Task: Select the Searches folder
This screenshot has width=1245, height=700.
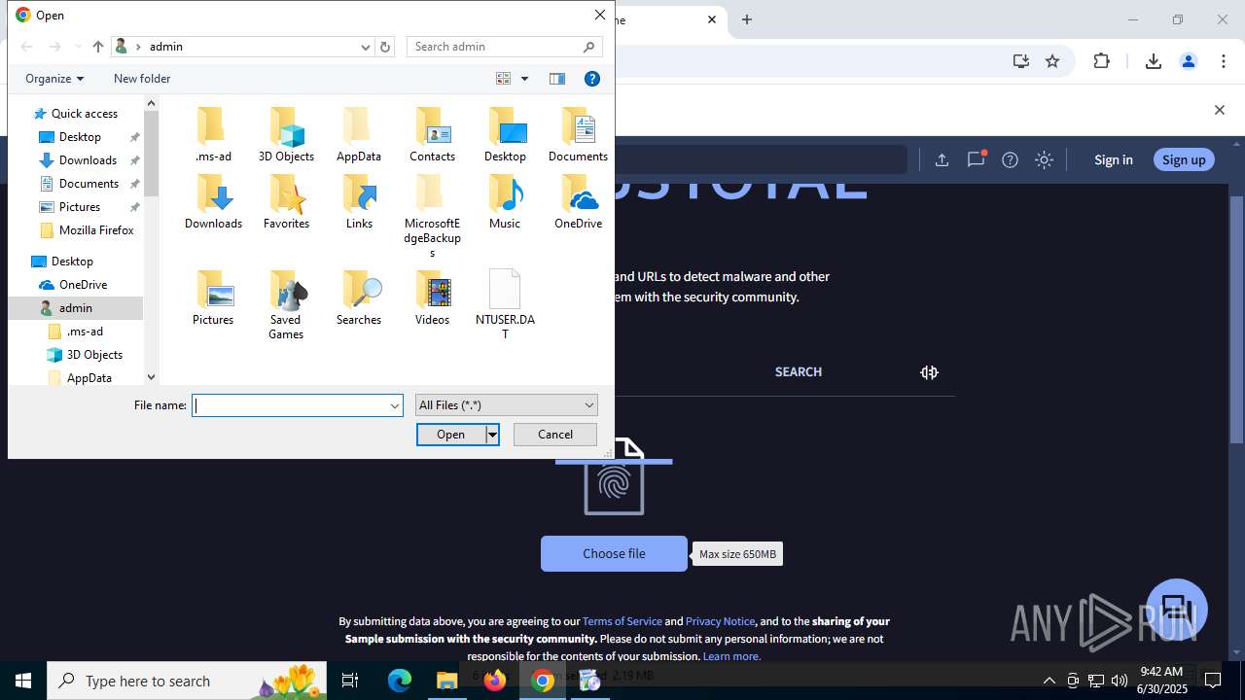Action: coord(359,298)
